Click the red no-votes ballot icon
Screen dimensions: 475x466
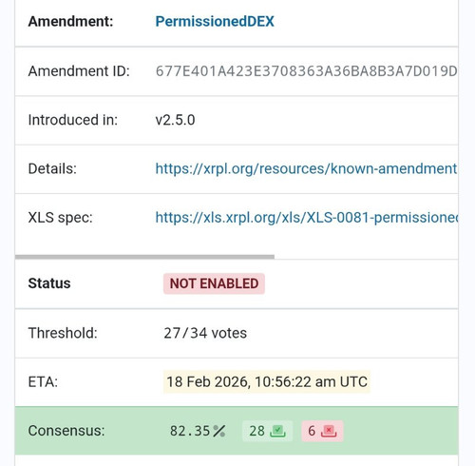pos(329,431)
